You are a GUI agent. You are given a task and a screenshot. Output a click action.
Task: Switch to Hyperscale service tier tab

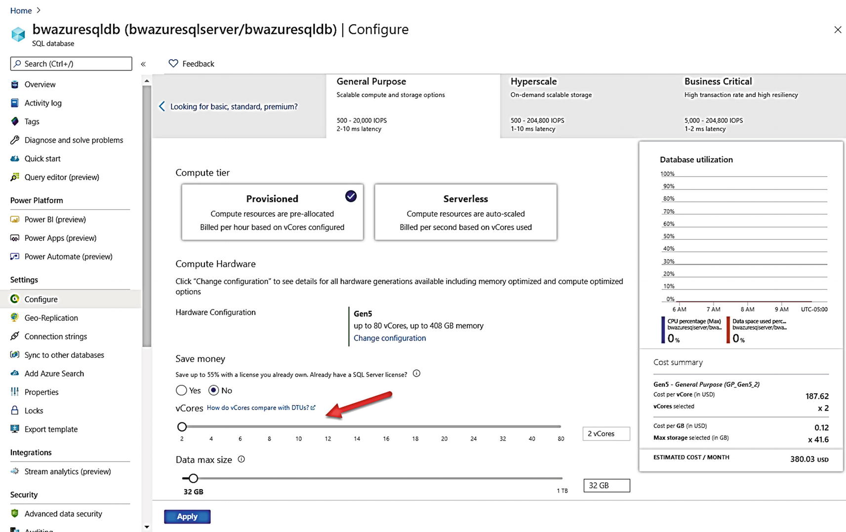tap(587, 106)
